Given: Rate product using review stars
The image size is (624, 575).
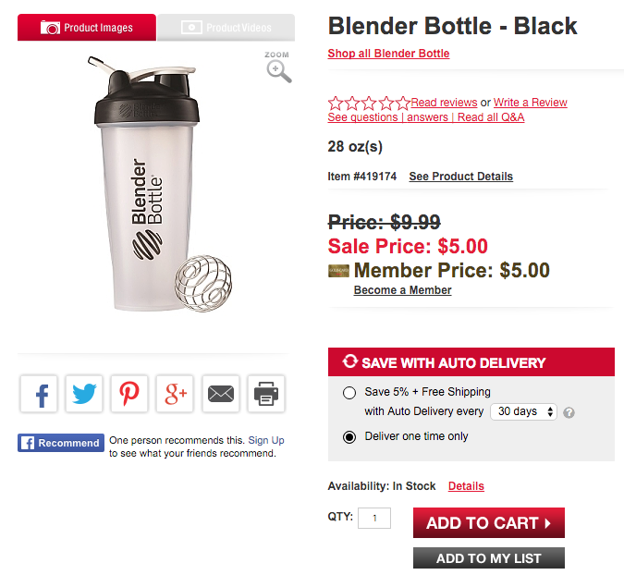Looking at the screenshot, I should click(x=369, y=103).
